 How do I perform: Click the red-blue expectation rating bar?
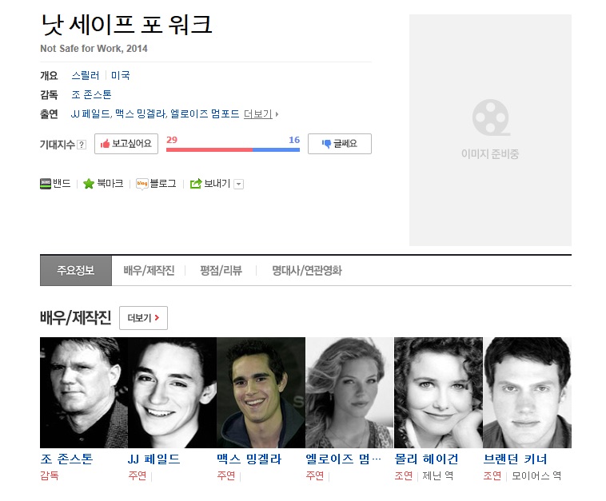click(x=233, y=149)
